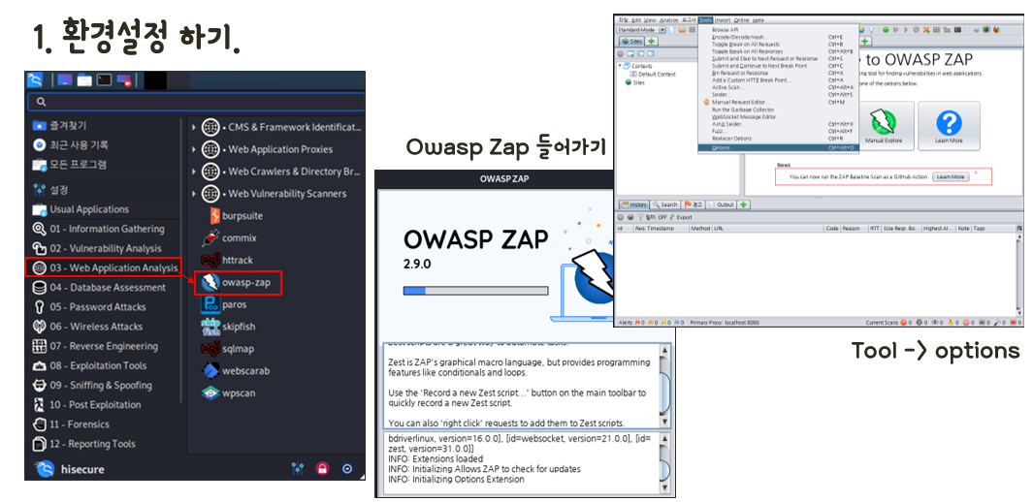Click the new context icon above Sites tree

631,53
